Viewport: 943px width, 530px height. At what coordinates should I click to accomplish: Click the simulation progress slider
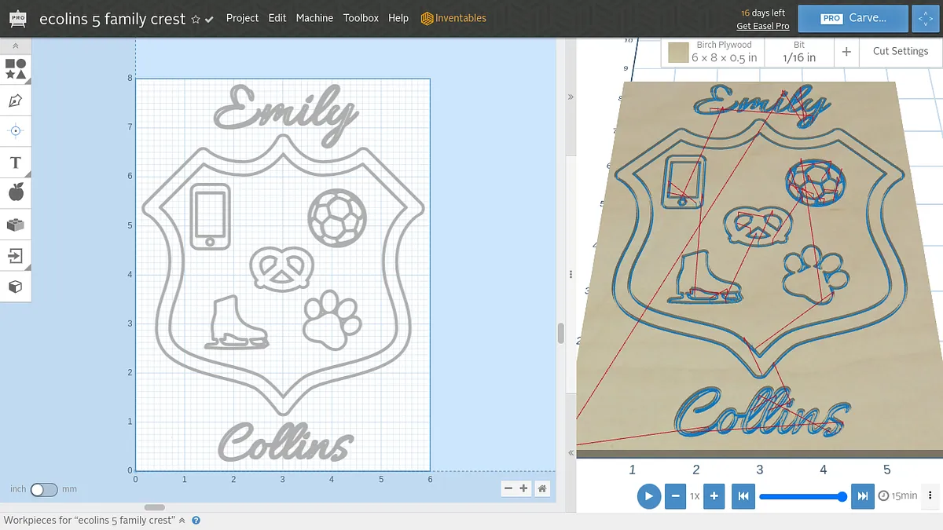coord(802,496)
